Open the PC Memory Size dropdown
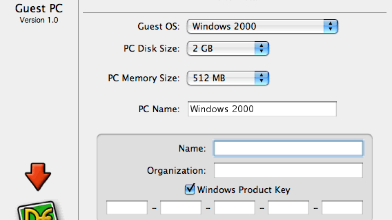Screen dimensions: 392x220 point(228,78)
